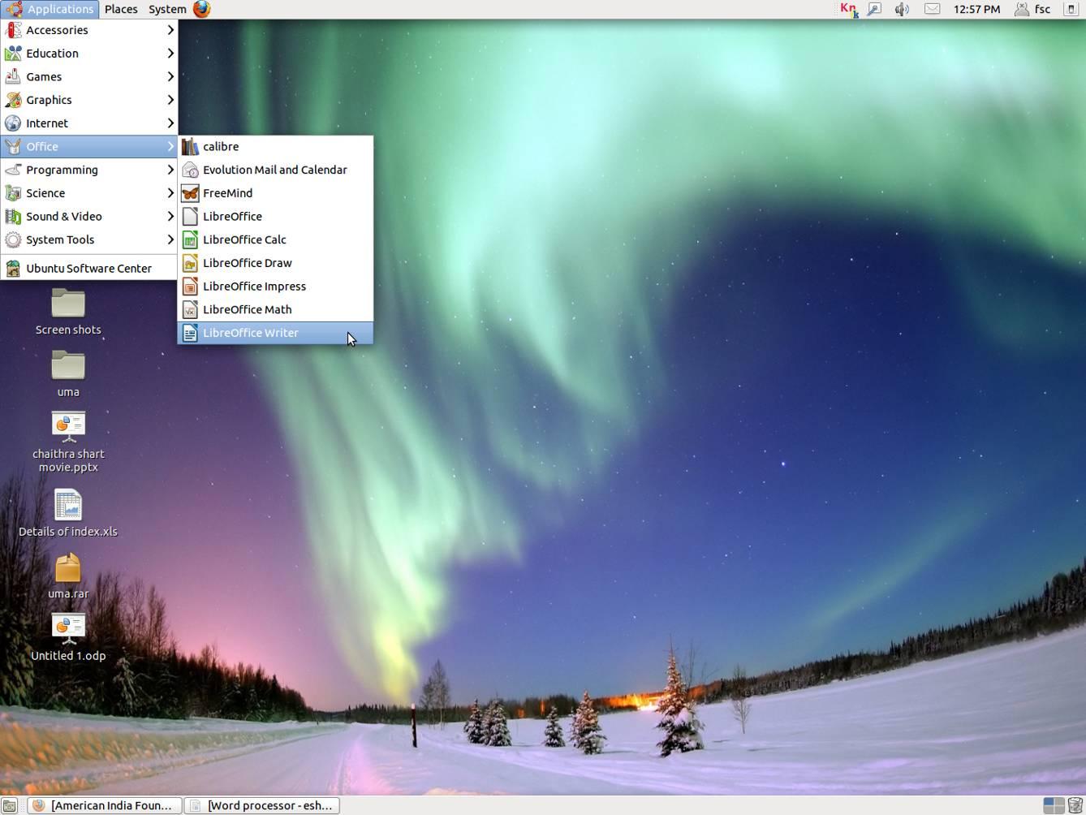This screenshot has width=1086, height=815.
Task: Click the Firefox launcher in top panel
Action: click(202, 9)
